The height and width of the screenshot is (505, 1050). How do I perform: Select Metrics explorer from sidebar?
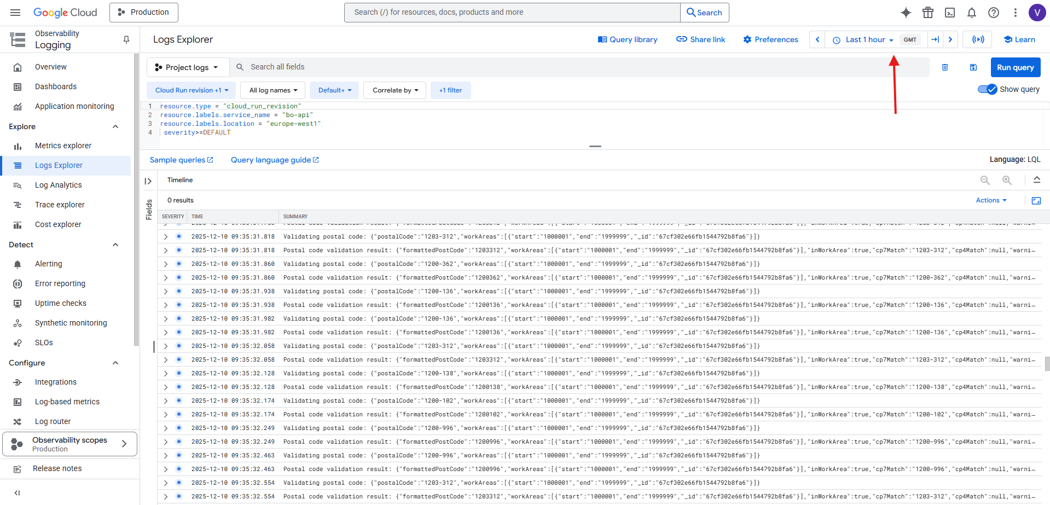click(x=63, y=146)
